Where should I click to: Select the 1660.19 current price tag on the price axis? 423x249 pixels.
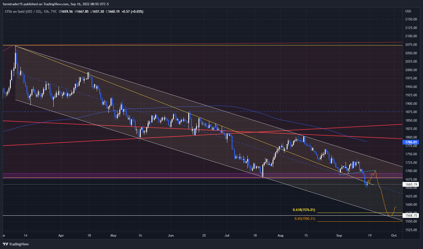pos(411,184)
